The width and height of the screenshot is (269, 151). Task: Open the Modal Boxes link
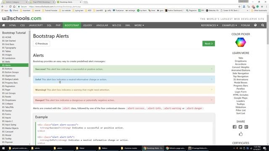tap(240, 83)
